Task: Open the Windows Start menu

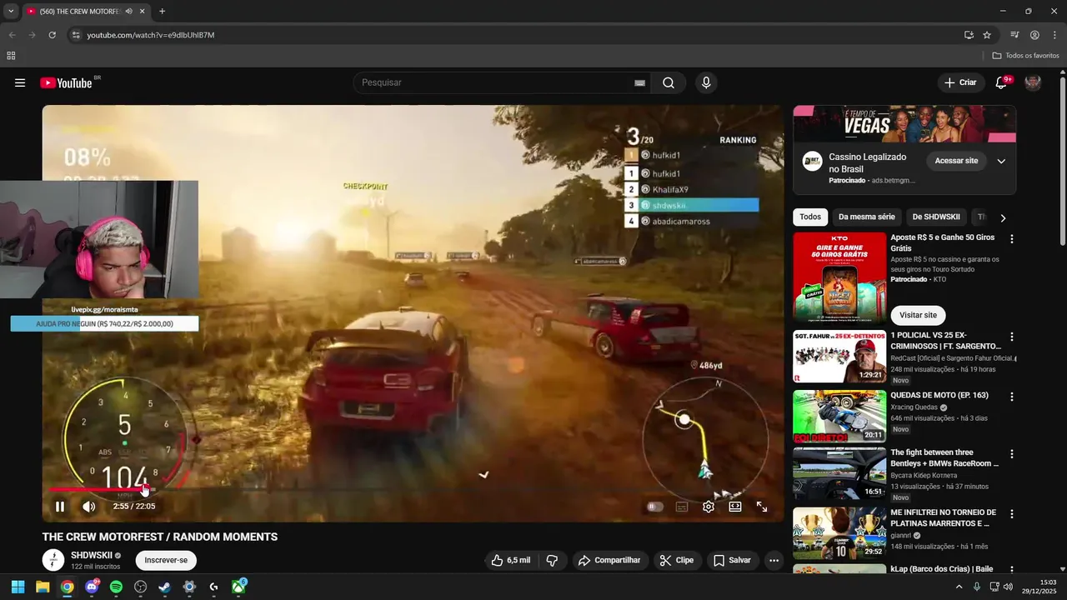Action: pyautogui.click(x=18, y=587)
